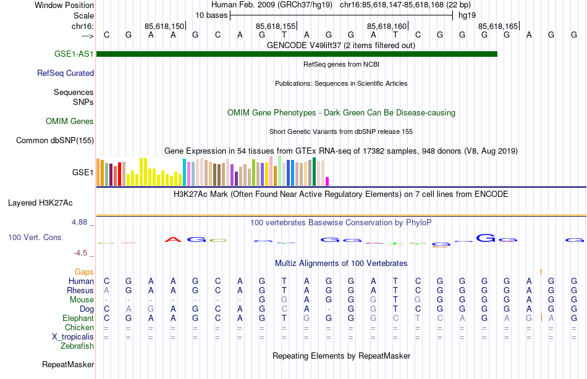Click 'Multiz Alignments of 100 Vertebrates' title

point(341,263)
